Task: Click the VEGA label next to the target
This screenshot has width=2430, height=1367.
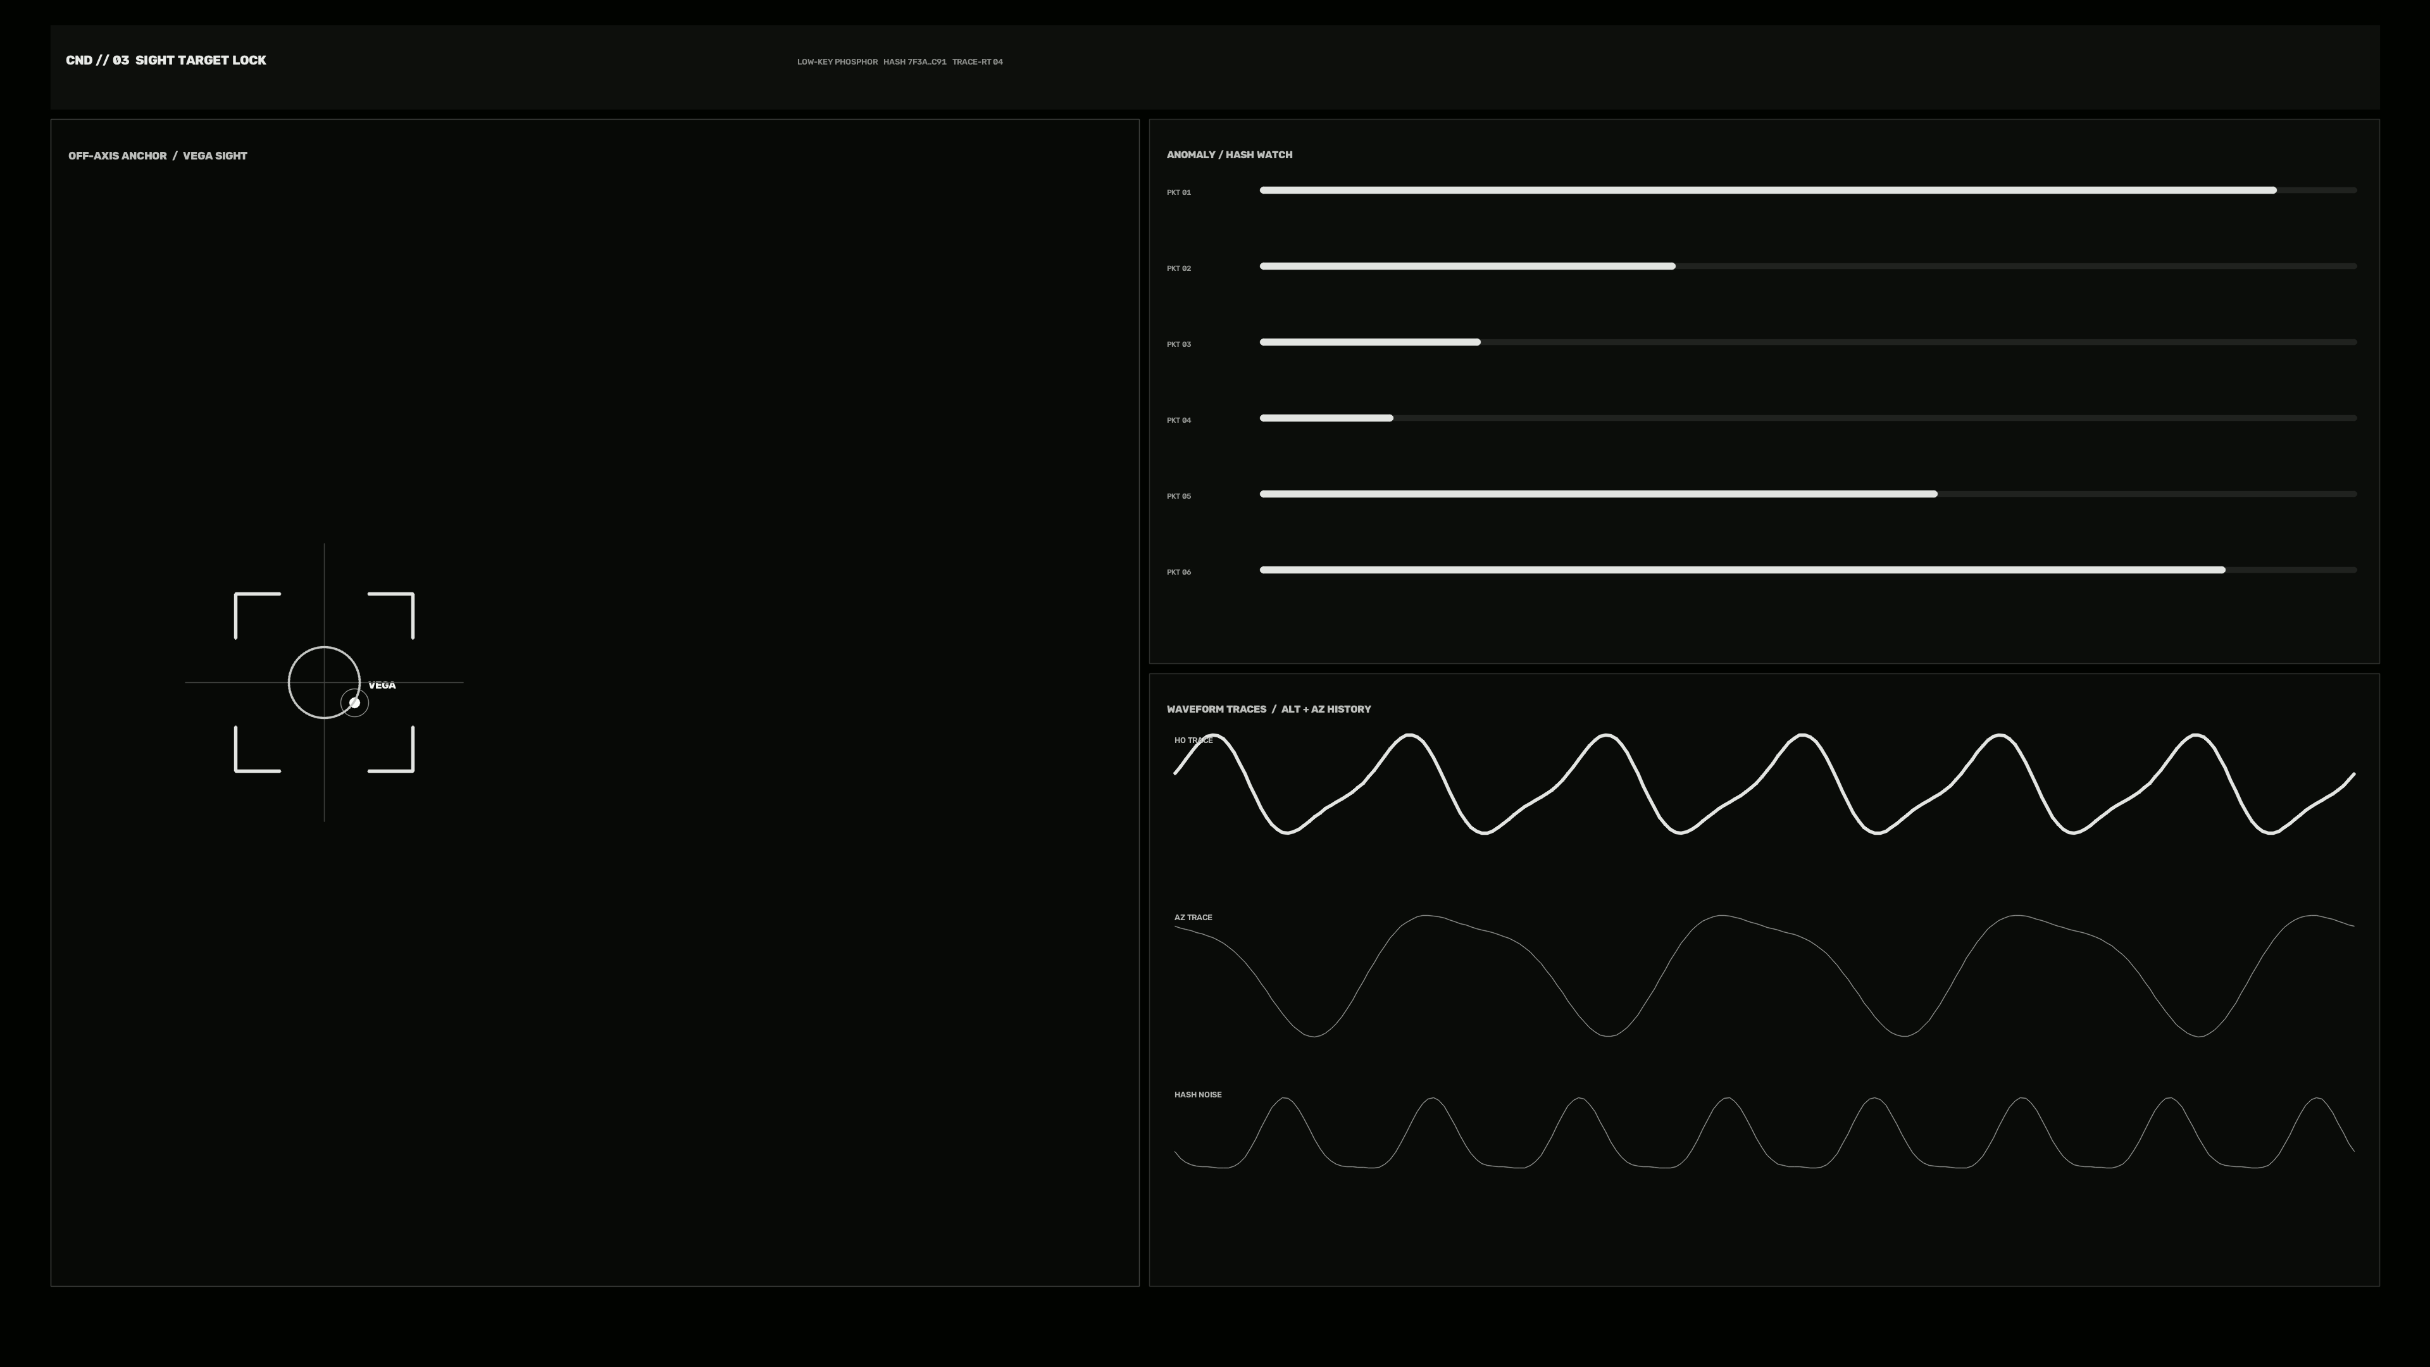Action: point(382,685)
